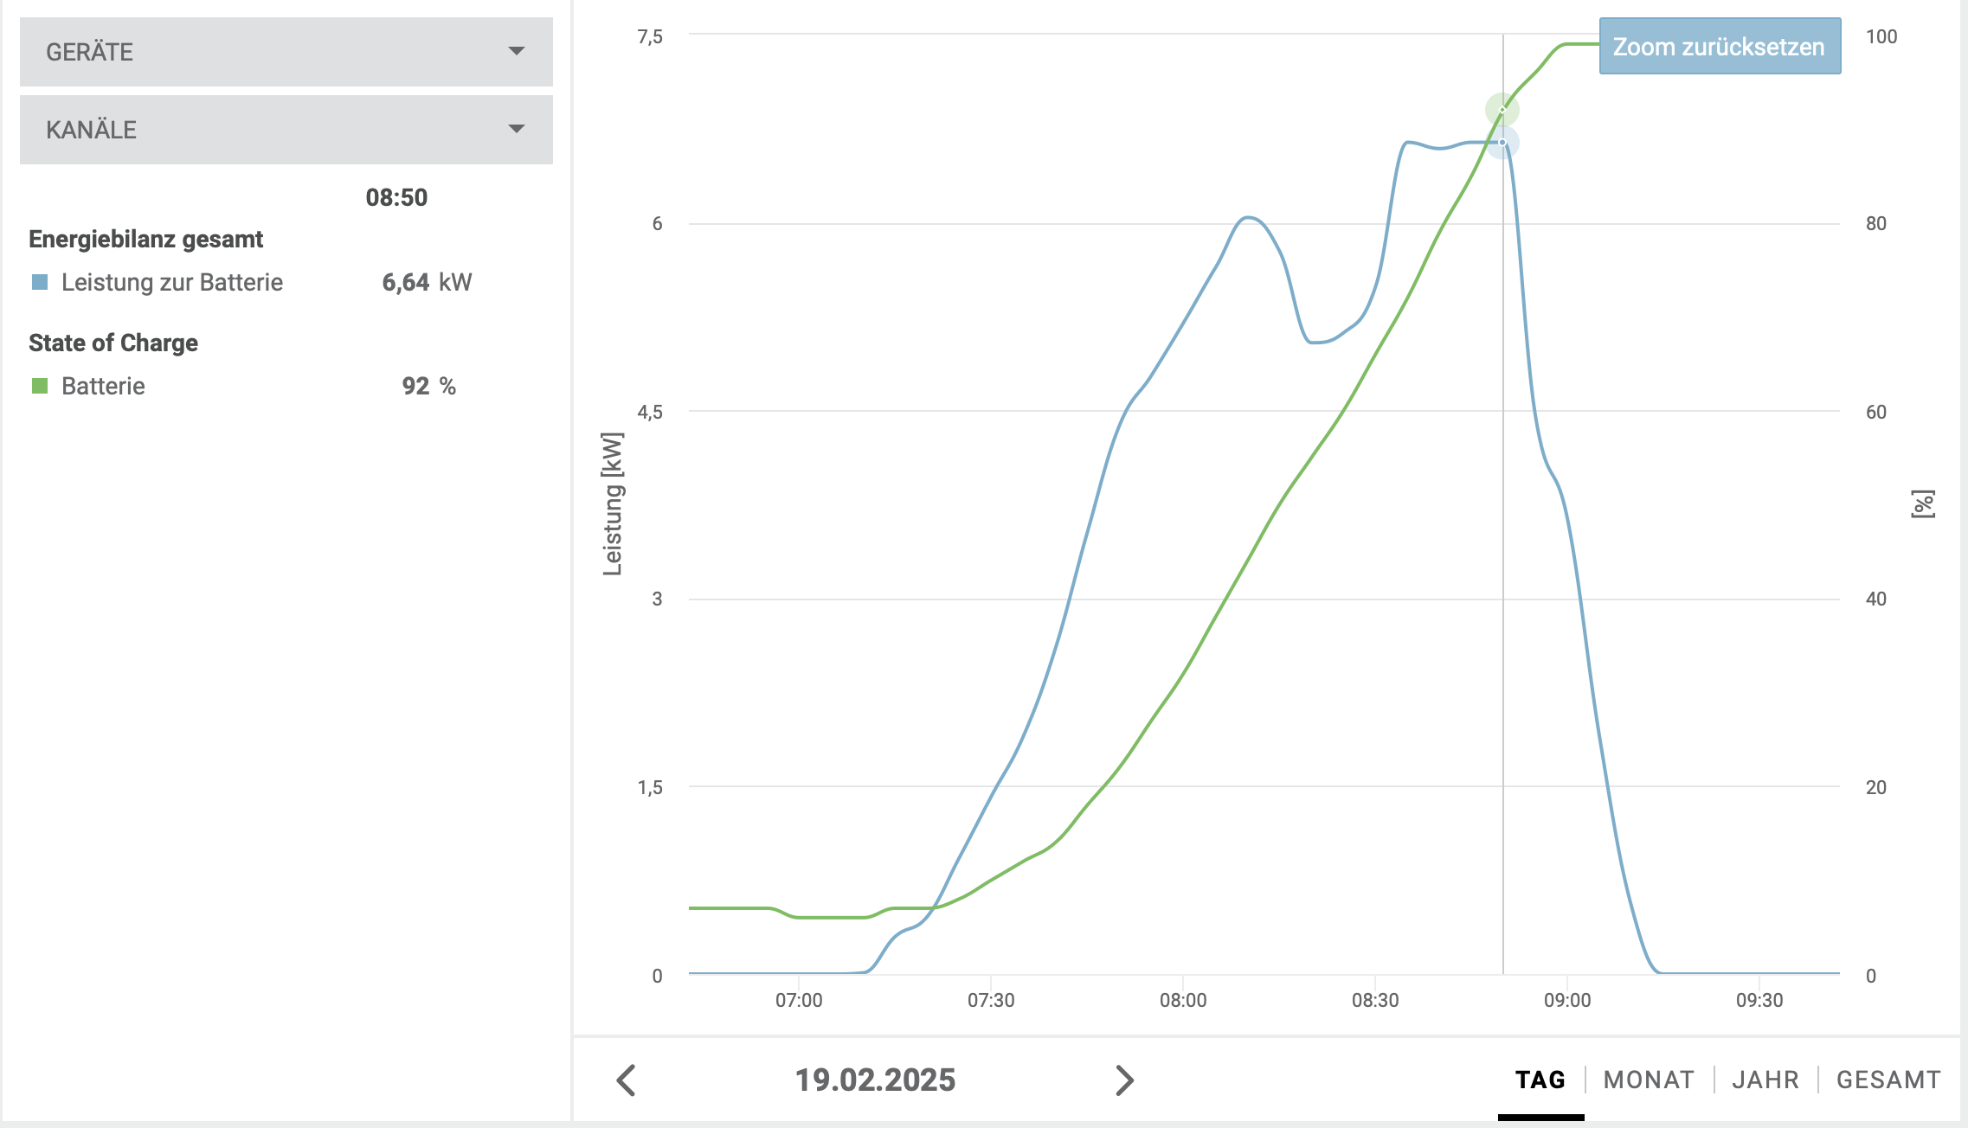Go to next day with right chevron
This screenshot has height=1128, width=1968.
(1123, 1080)
